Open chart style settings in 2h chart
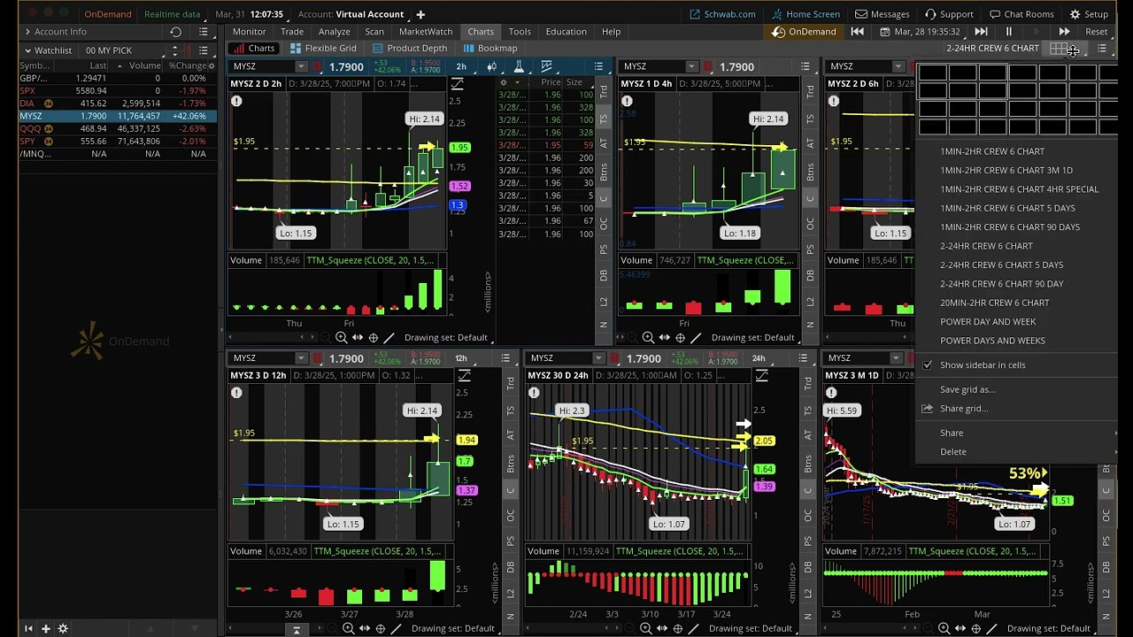Screen dimensions: 1133x637 [x=491, y=66]
